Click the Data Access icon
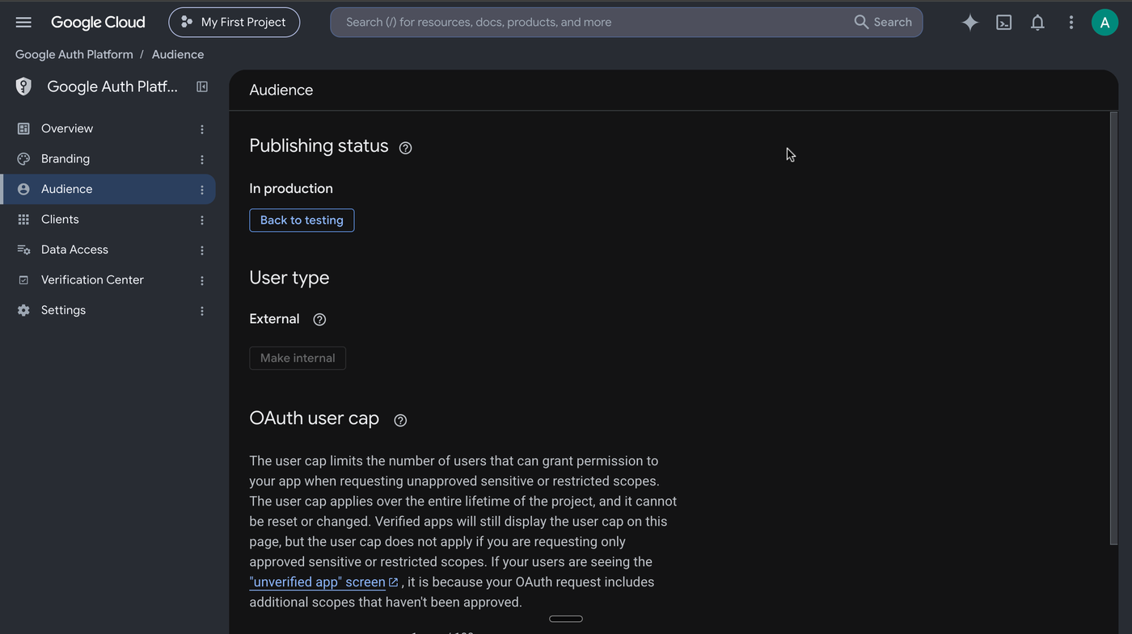This screenshot has height=634, width=1132. [x=23, y=250]
